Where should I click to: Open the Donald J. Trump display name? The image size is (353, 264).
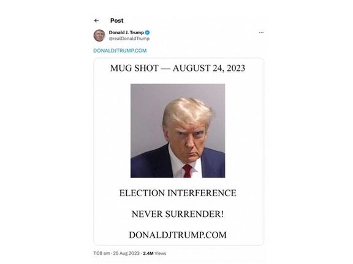pos(126,32)
